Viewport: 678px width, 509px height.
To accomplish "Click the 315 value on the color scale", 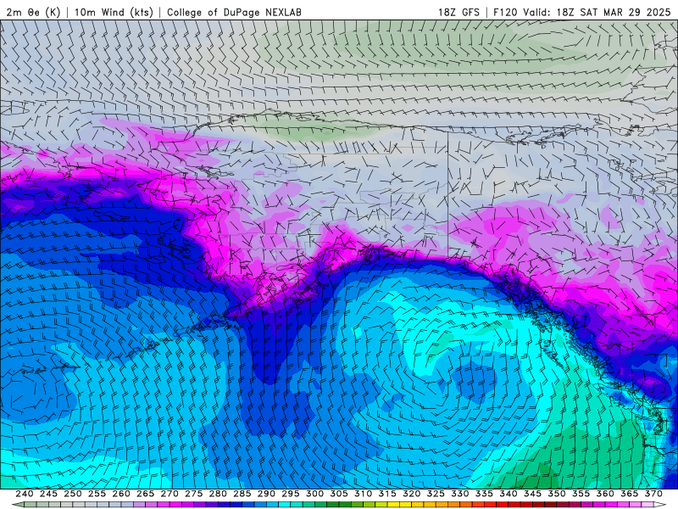I will [x=387, y=494].
